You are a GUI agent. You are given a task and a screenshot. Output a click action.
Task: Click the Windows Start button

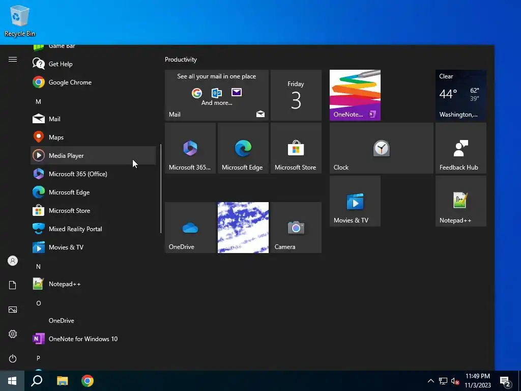point(12,381)
